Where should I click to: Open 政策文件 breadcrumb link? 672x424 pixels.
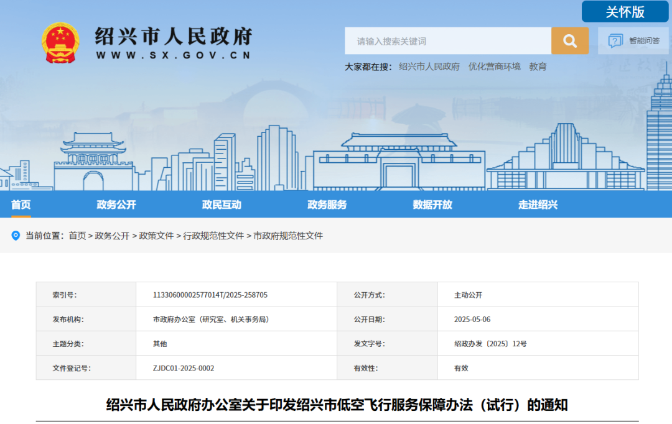coord(156,236)
